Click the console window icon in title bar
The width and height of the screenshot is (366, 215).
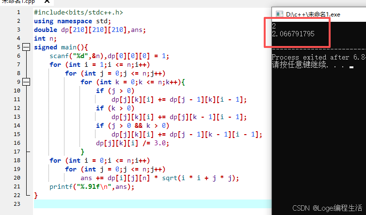click(279, 14)
